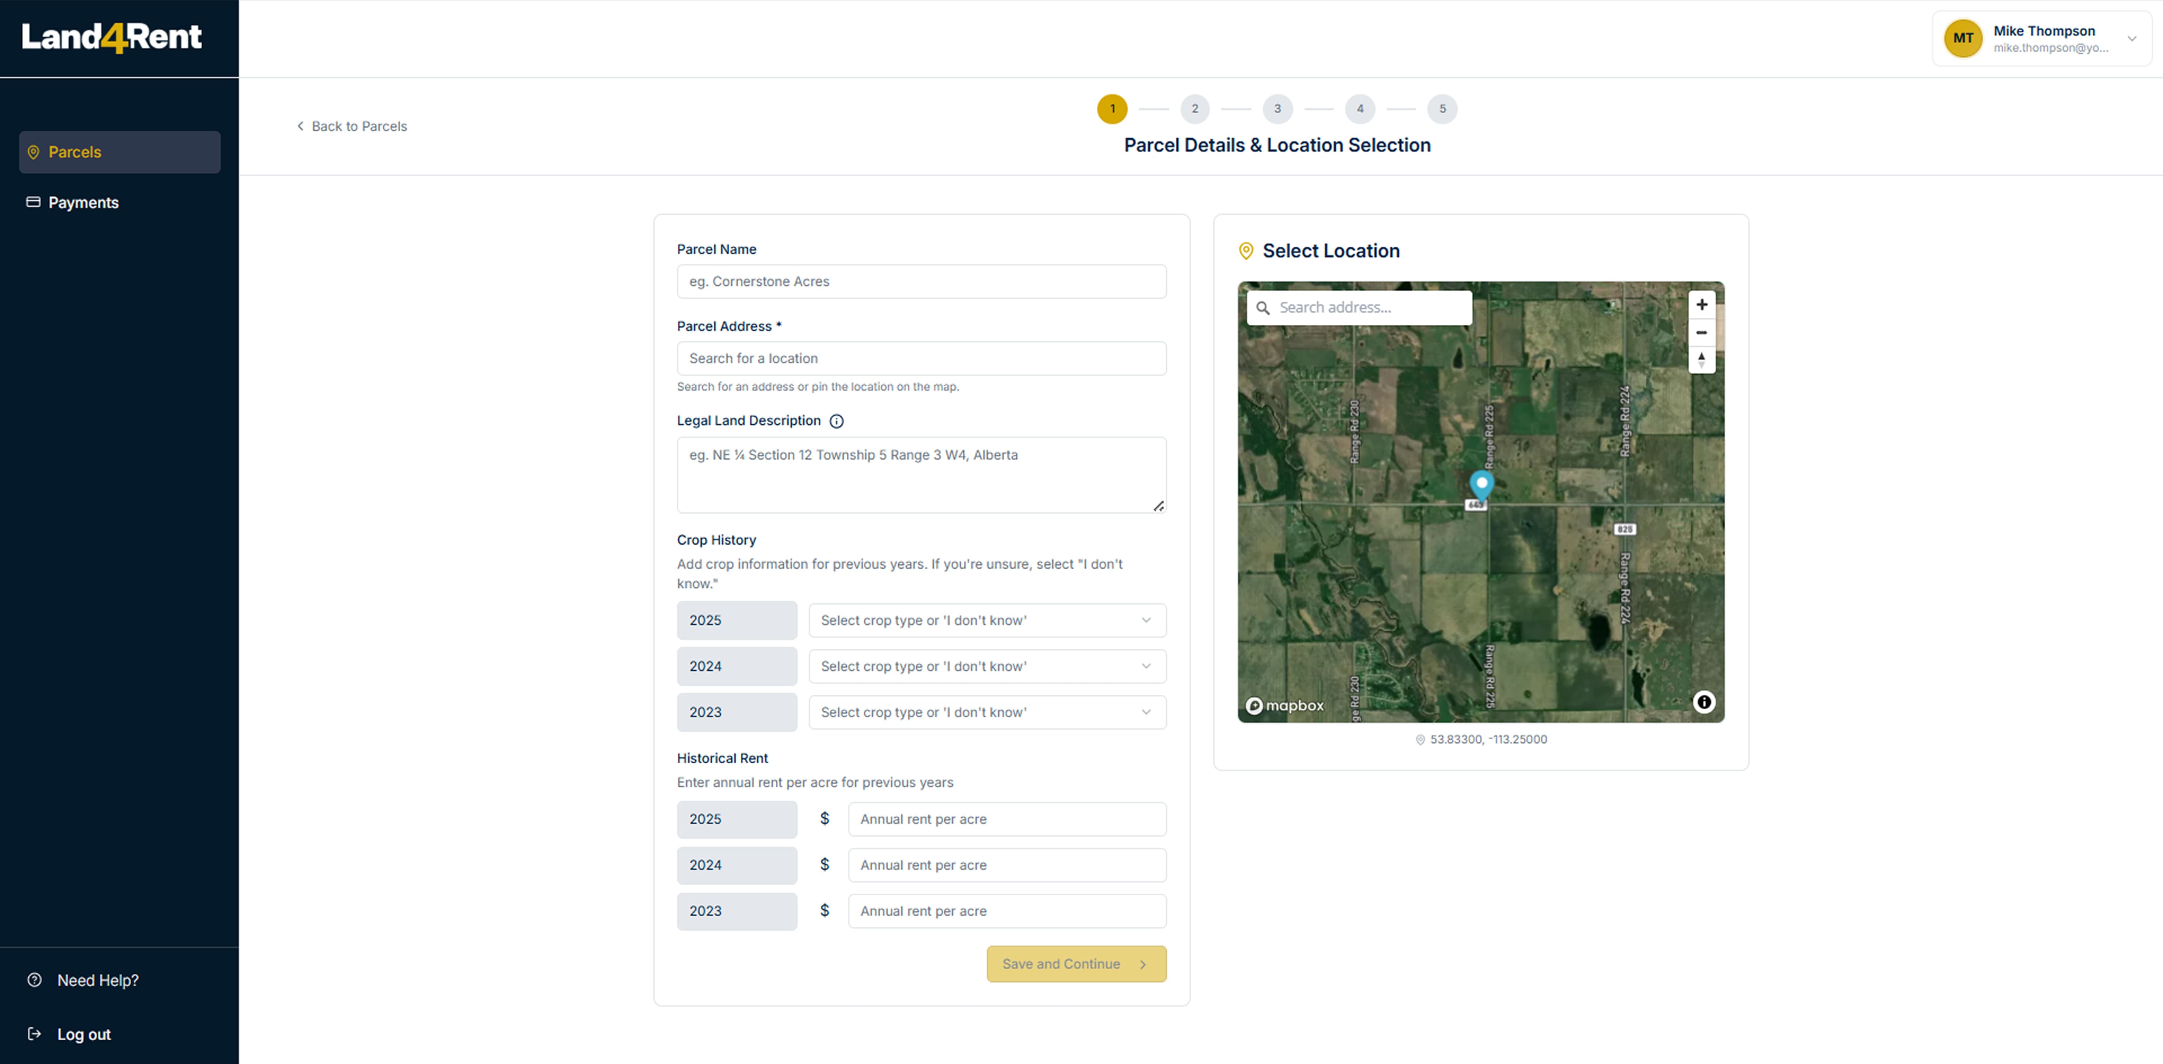Reset map bearing with compass icon

1701,360
